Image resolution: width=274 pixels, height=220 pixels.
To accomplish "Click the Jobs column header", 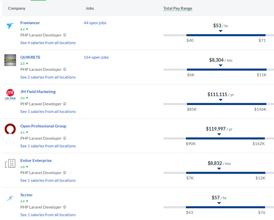I will (90, 9).
